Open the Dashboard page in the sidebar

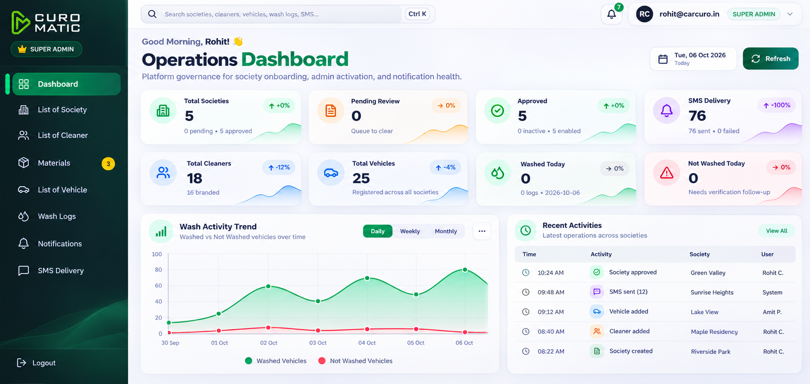[x=66, y=84]
